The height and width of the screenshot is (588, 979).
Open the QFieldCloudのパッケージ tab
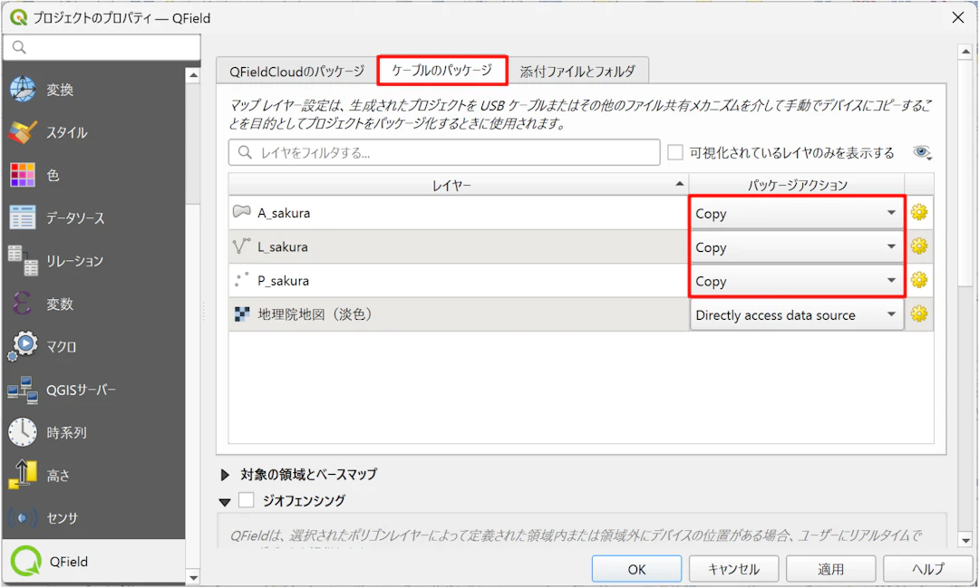point(296,69)
